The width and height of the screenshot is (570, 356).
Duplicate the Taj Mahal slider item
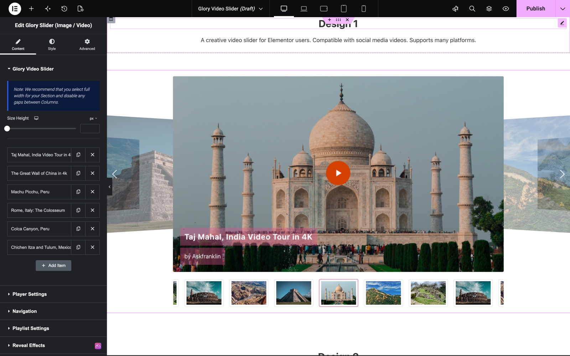[78, 155]
